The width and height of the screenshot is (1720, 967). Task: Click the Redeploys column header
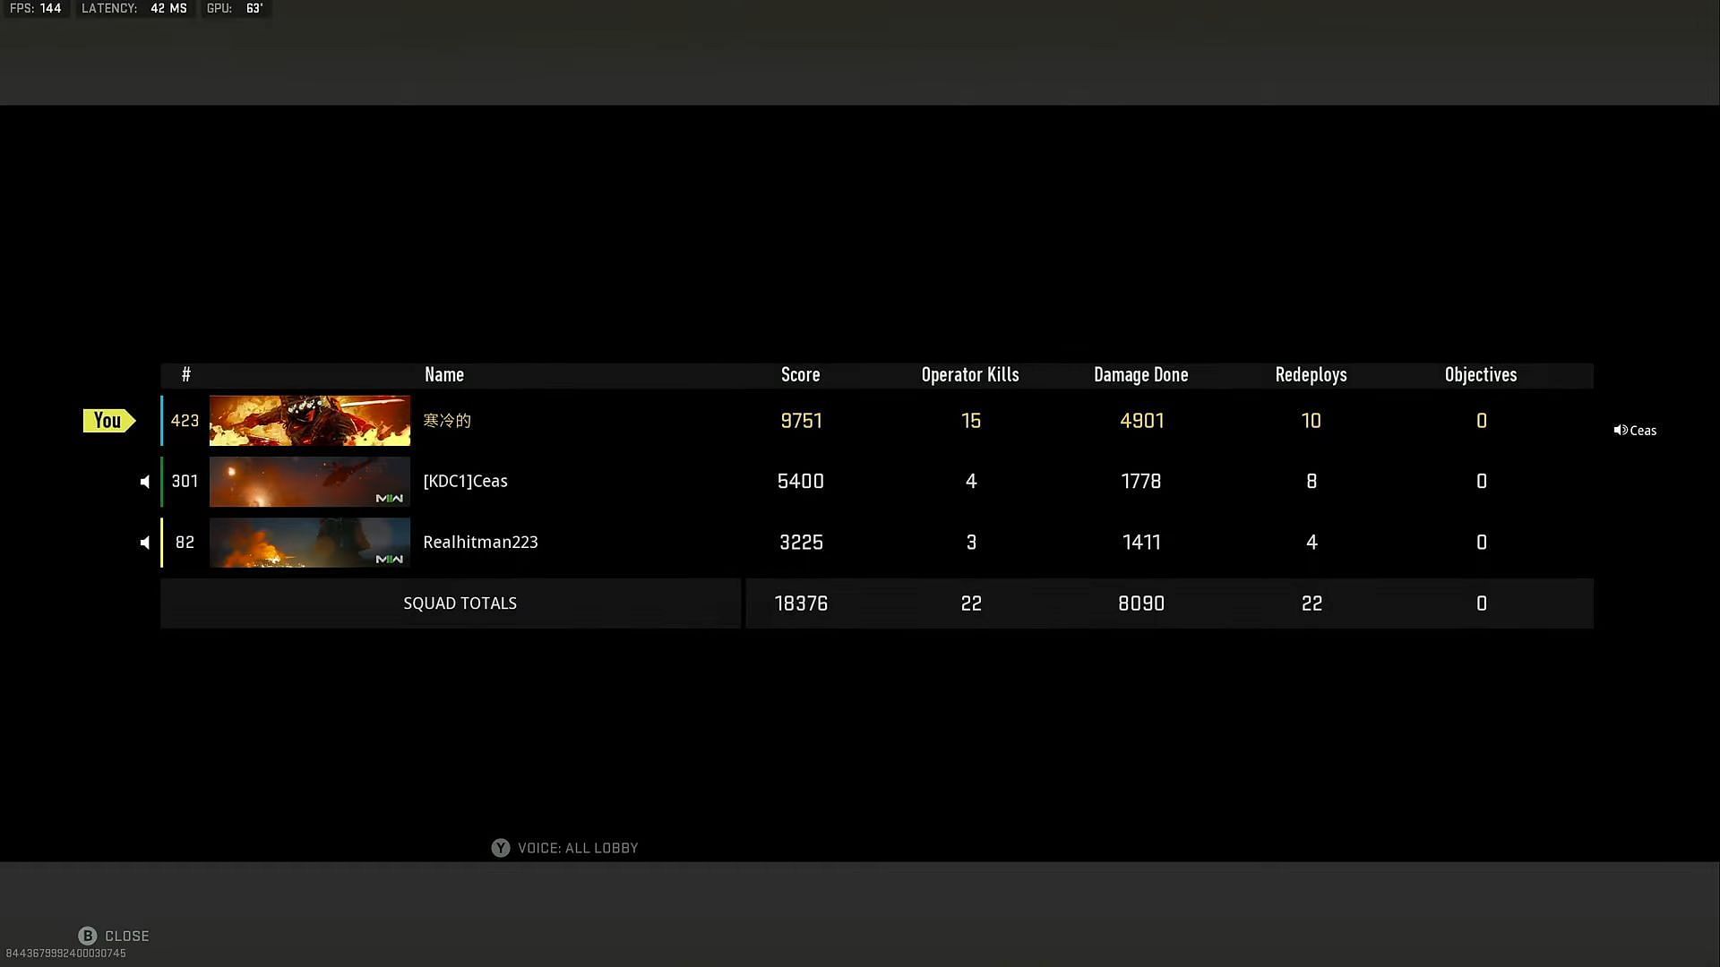[x=1311, y=374]
